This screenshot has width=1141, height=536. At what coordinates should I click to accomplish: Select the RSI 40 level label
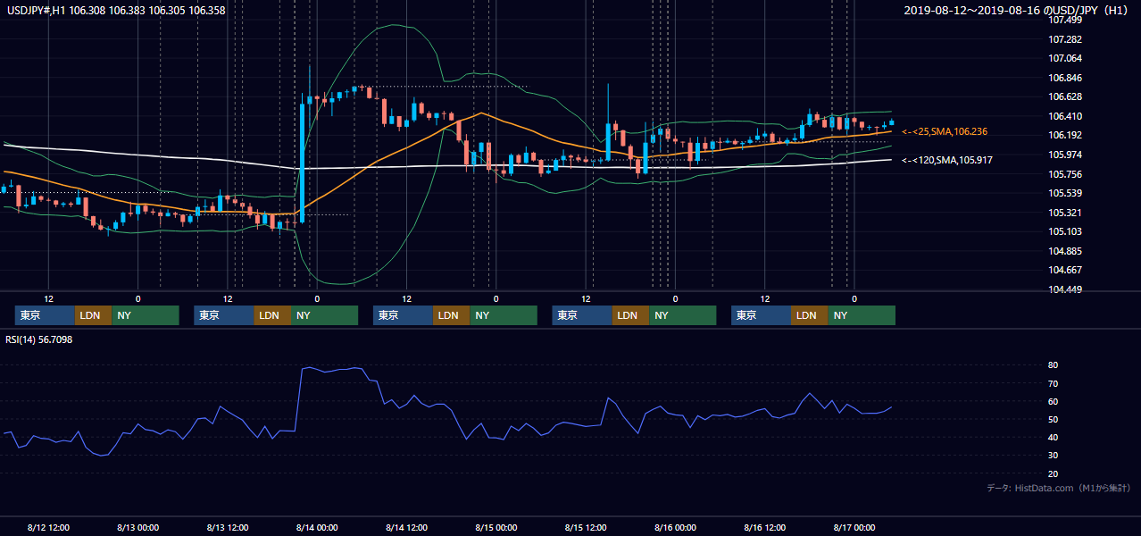coord(1054,437)
